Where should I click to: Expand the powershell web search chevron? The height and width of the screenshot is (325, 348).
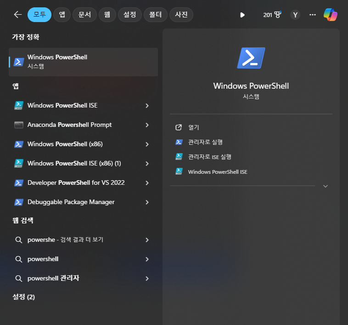pos(147,259)
